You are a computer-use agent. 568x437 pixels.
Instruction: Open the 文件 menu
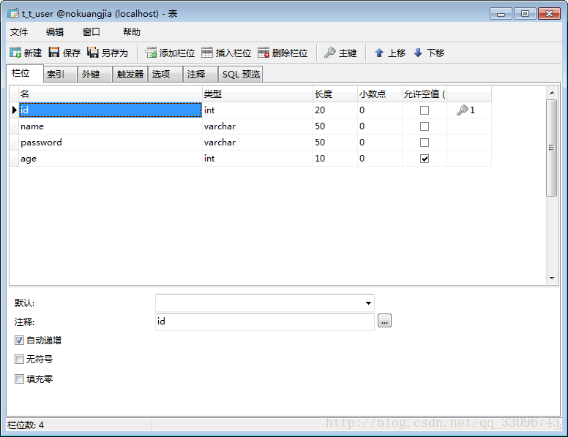click(19, 32)
